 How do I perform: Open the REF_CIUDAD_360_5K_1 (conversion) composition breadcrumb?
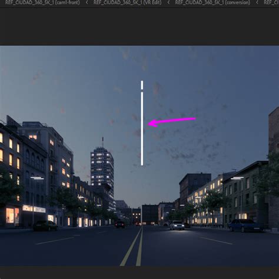(x=212, y=2)
